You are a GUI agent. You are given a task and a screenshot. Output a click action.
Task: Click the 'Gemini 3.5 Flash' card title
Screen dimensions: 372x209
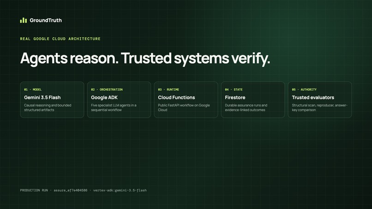[x=42, y=97]
